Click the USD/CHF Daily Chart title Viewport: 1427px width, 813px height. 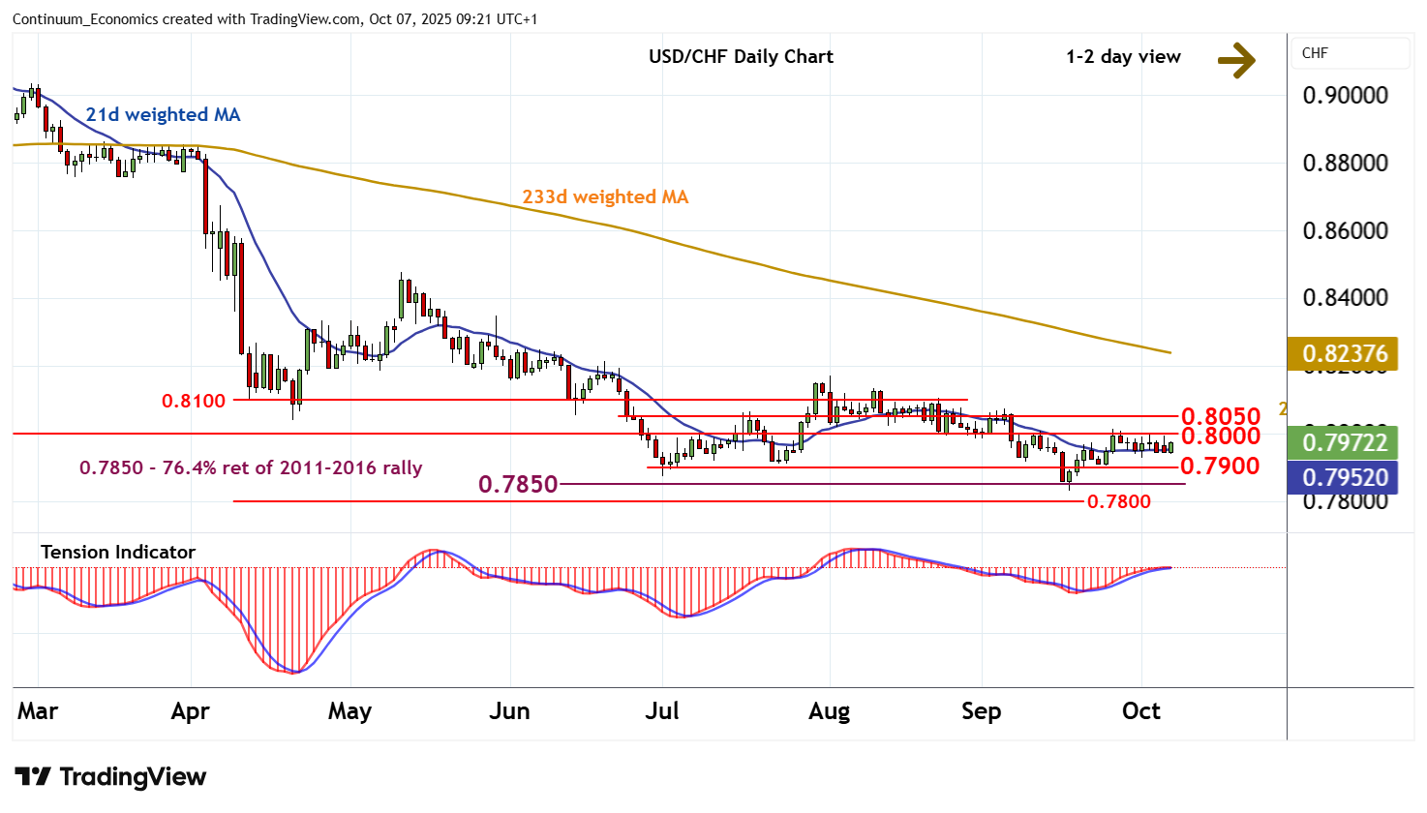741,56
